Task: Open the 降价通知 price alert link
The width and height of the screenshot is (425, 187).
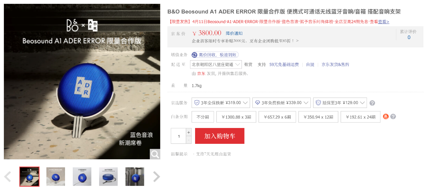Action: [234, 34]
